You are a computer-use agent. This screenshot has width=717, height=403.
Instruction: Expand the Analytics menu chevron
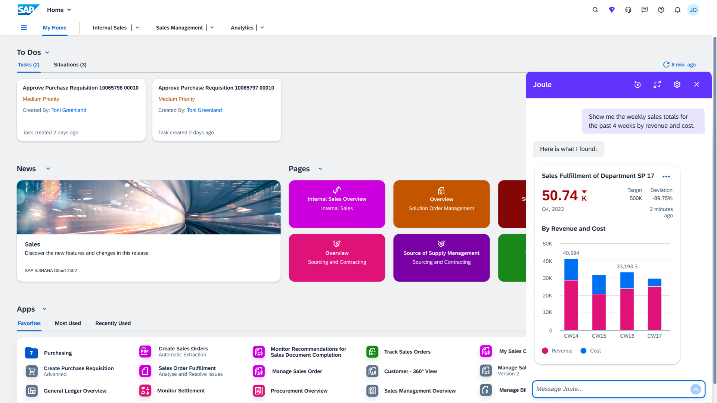262,28
